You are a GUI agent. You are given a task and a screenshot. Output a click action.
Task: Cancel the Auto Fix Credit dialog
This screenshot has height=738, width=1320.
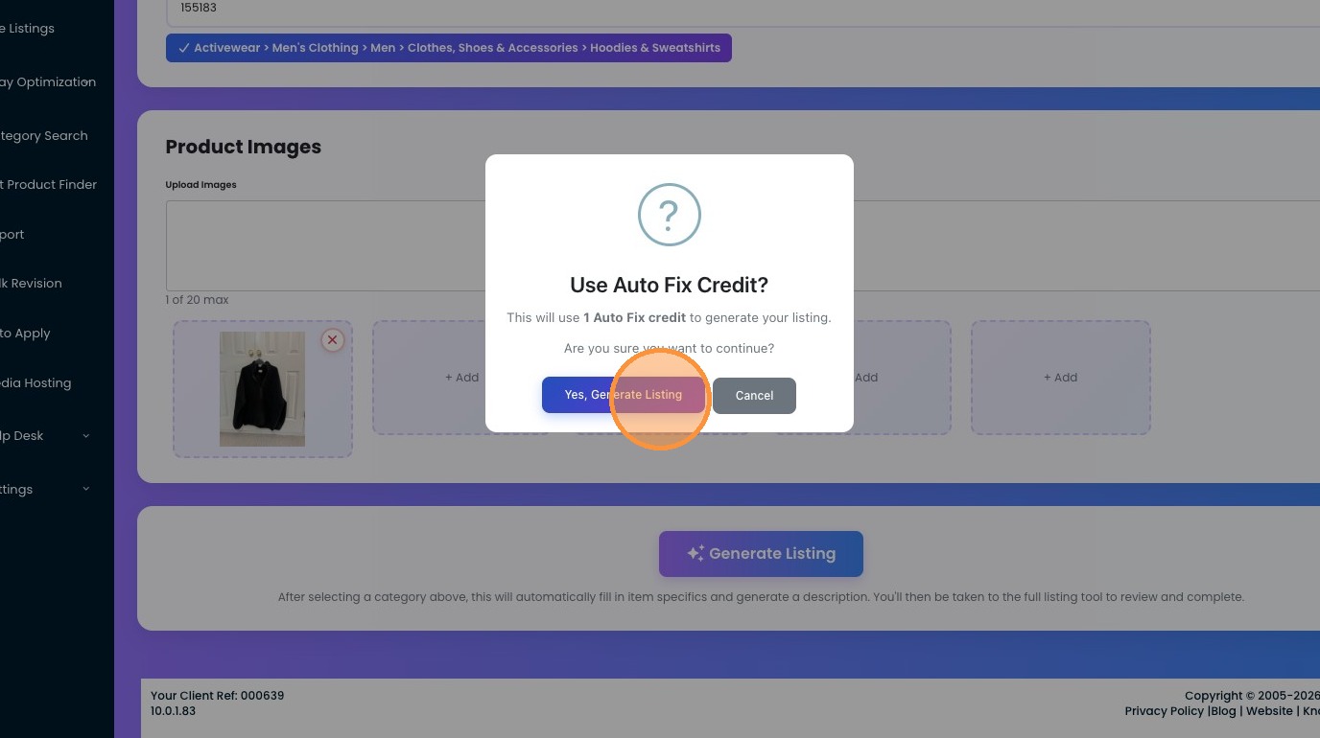pyautogui.click(x=754, y=395)
